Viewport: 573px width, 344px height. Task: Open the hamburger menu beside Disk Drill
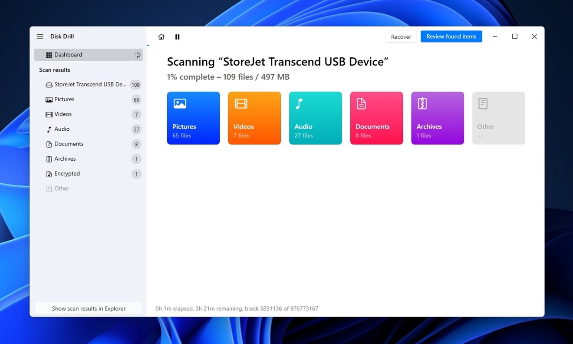pos(40,36)
